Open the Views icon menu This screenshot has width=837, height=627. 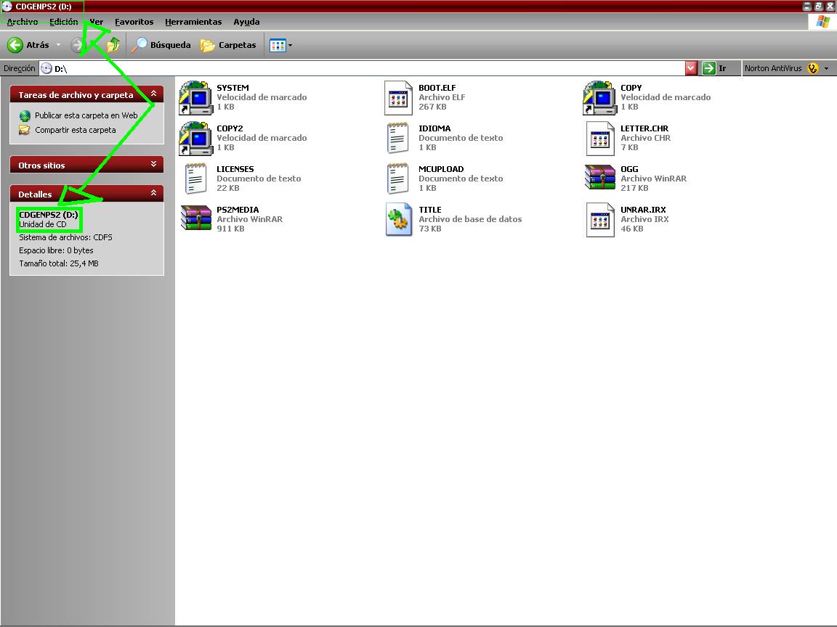(x=280, y=45)
